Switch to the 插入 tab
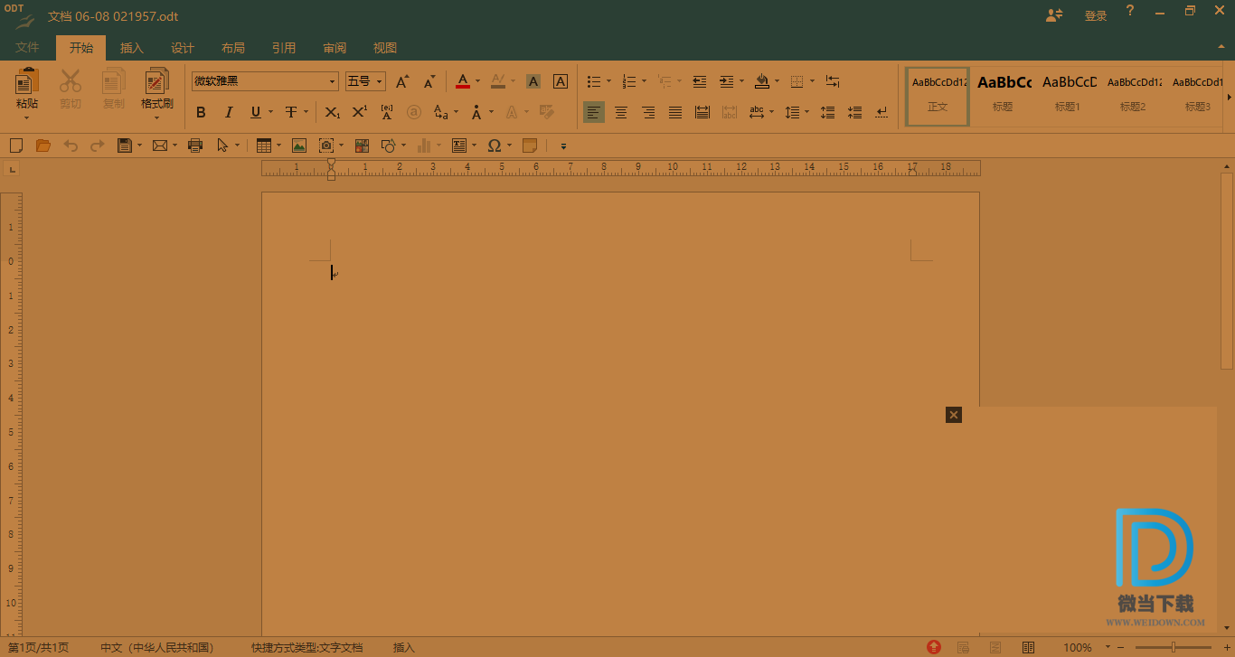 pyautogui.click(x=132, y=48)
